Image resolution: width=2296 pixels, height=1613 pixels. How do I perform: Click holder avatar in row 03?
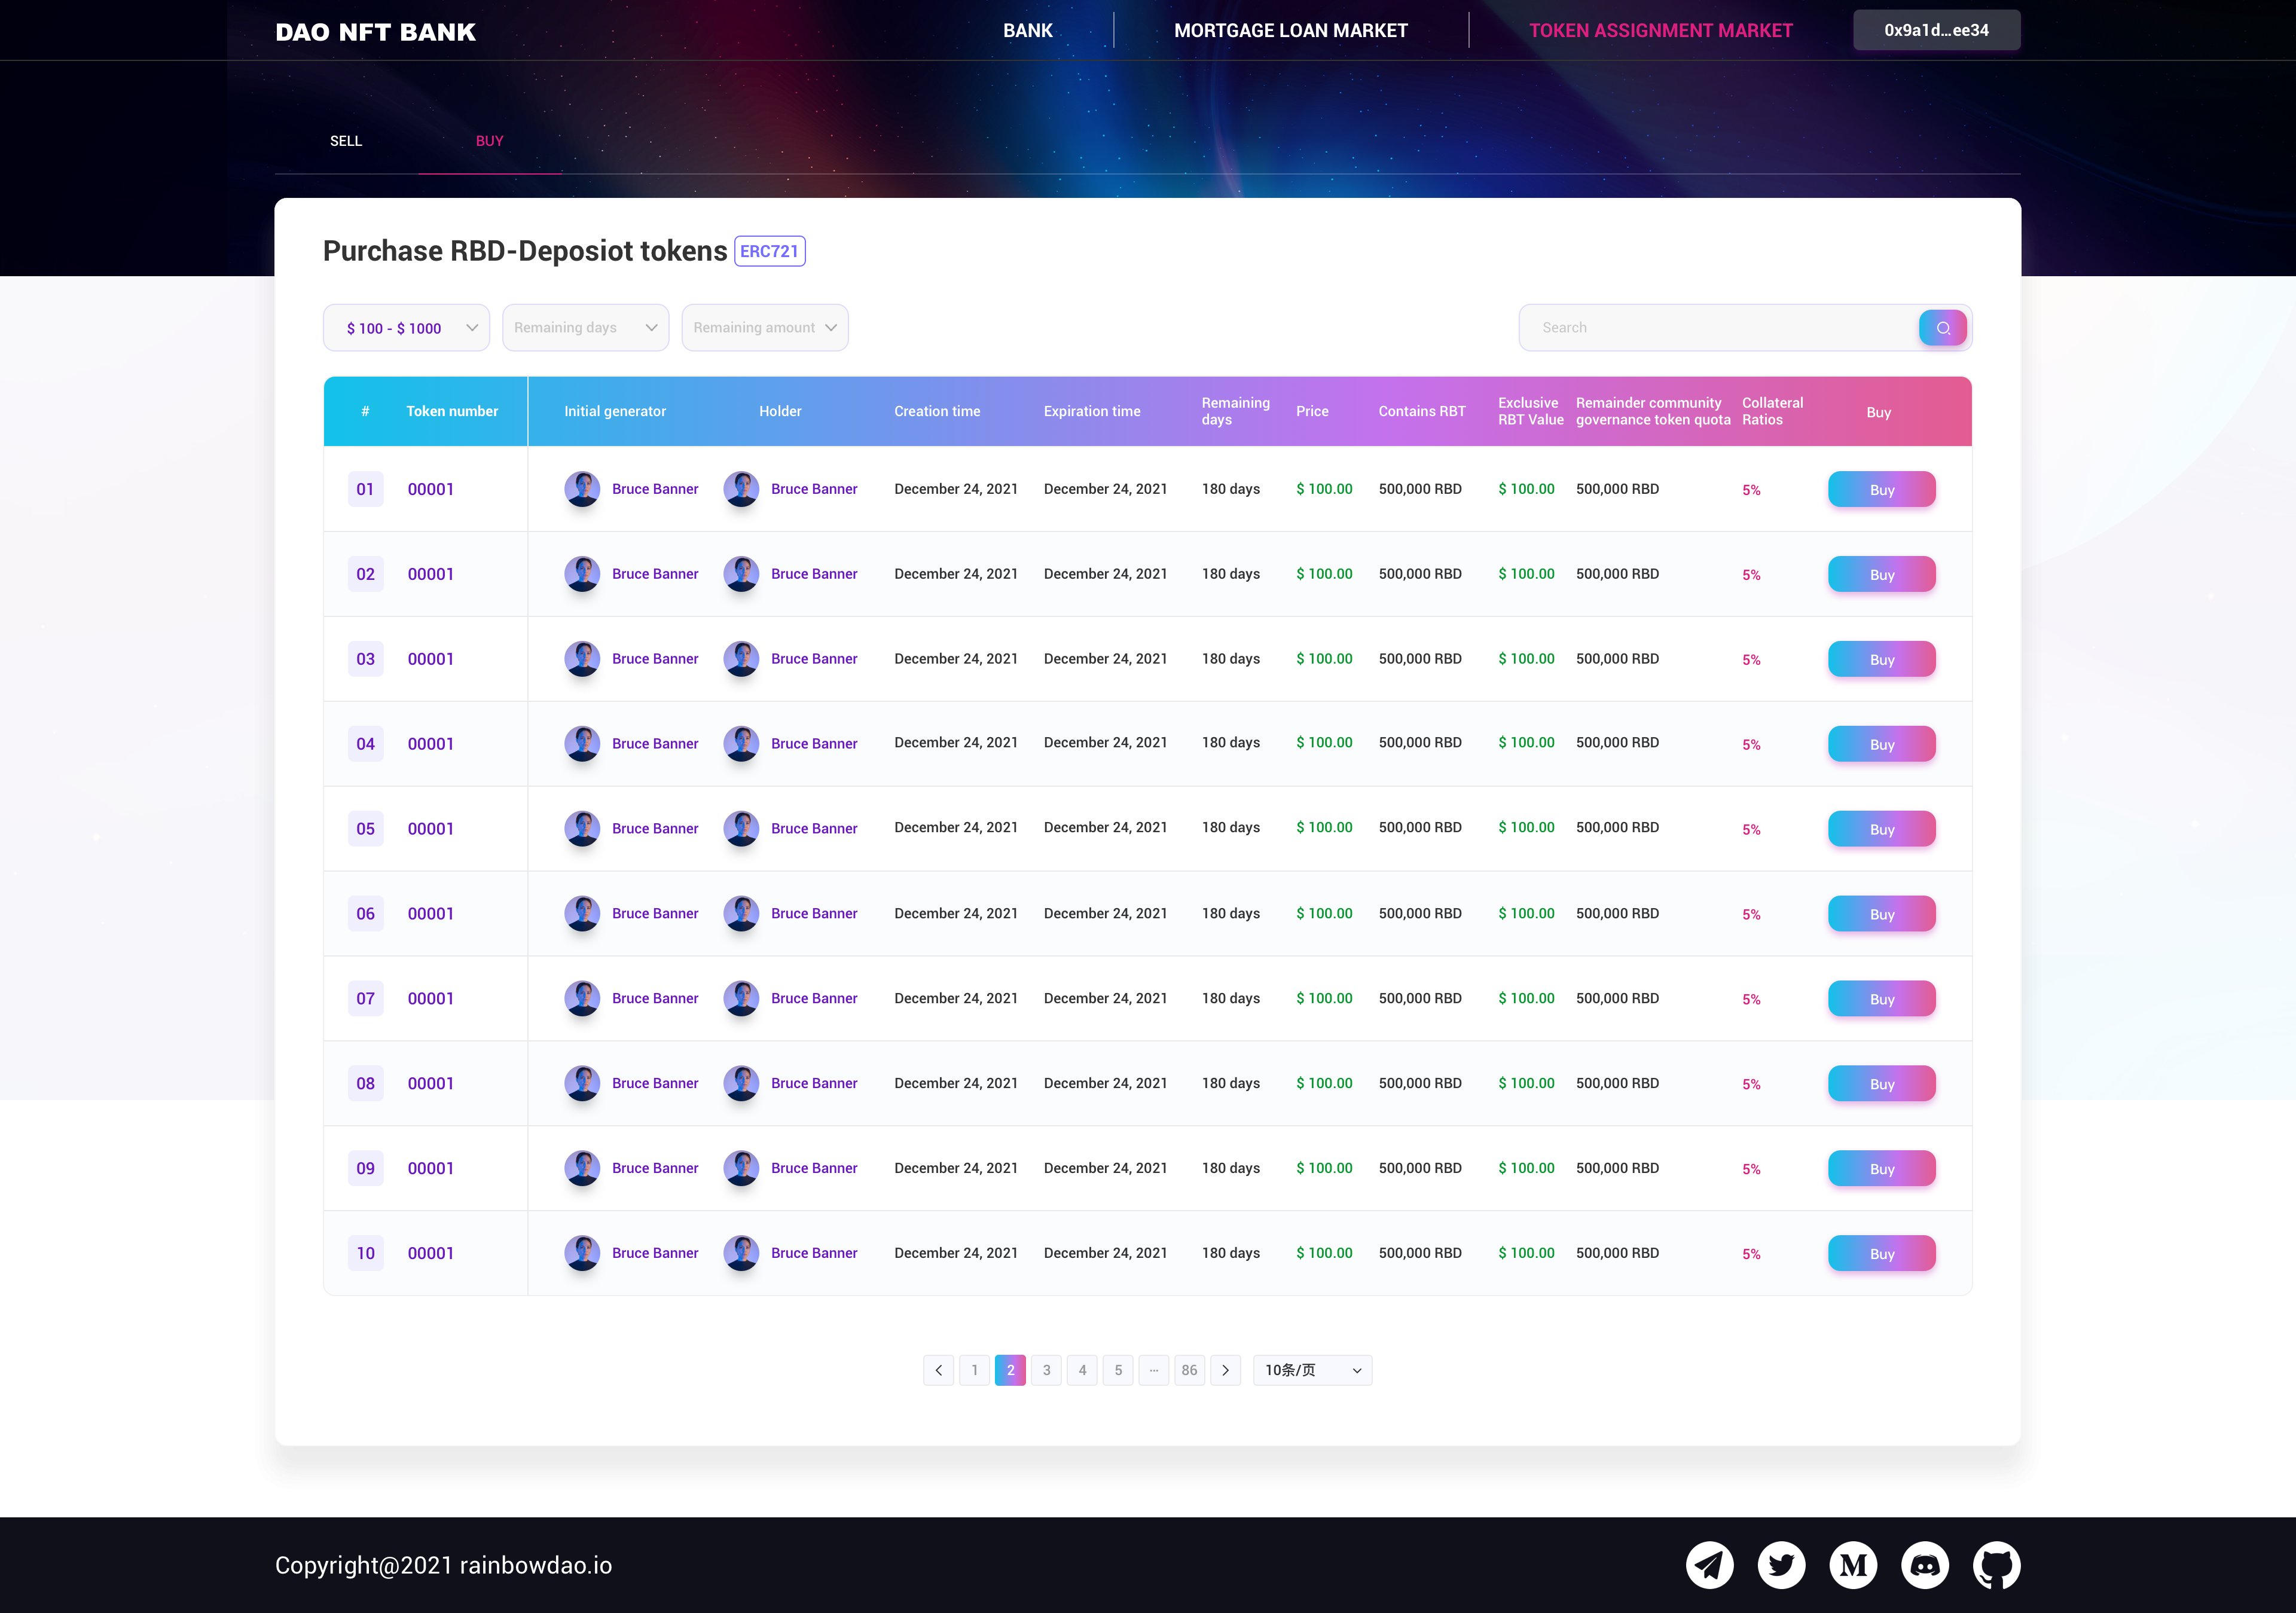coord(741,659)
